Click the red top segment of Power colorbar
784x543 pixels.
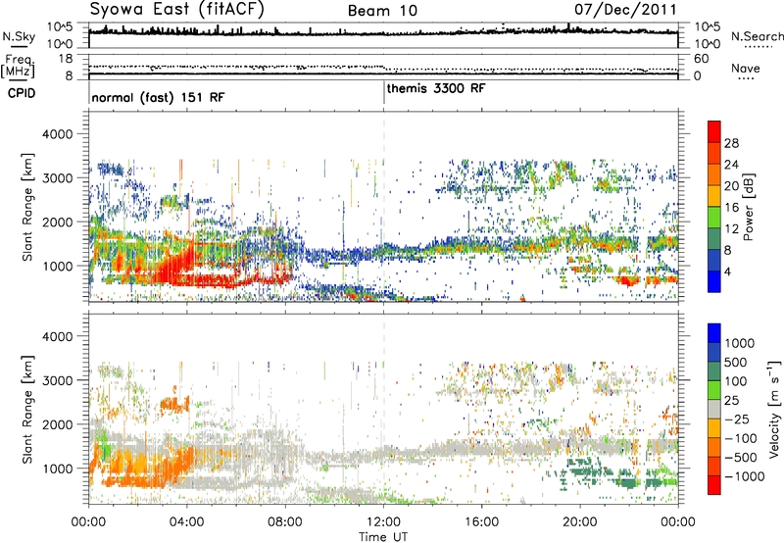pos(714,129)
